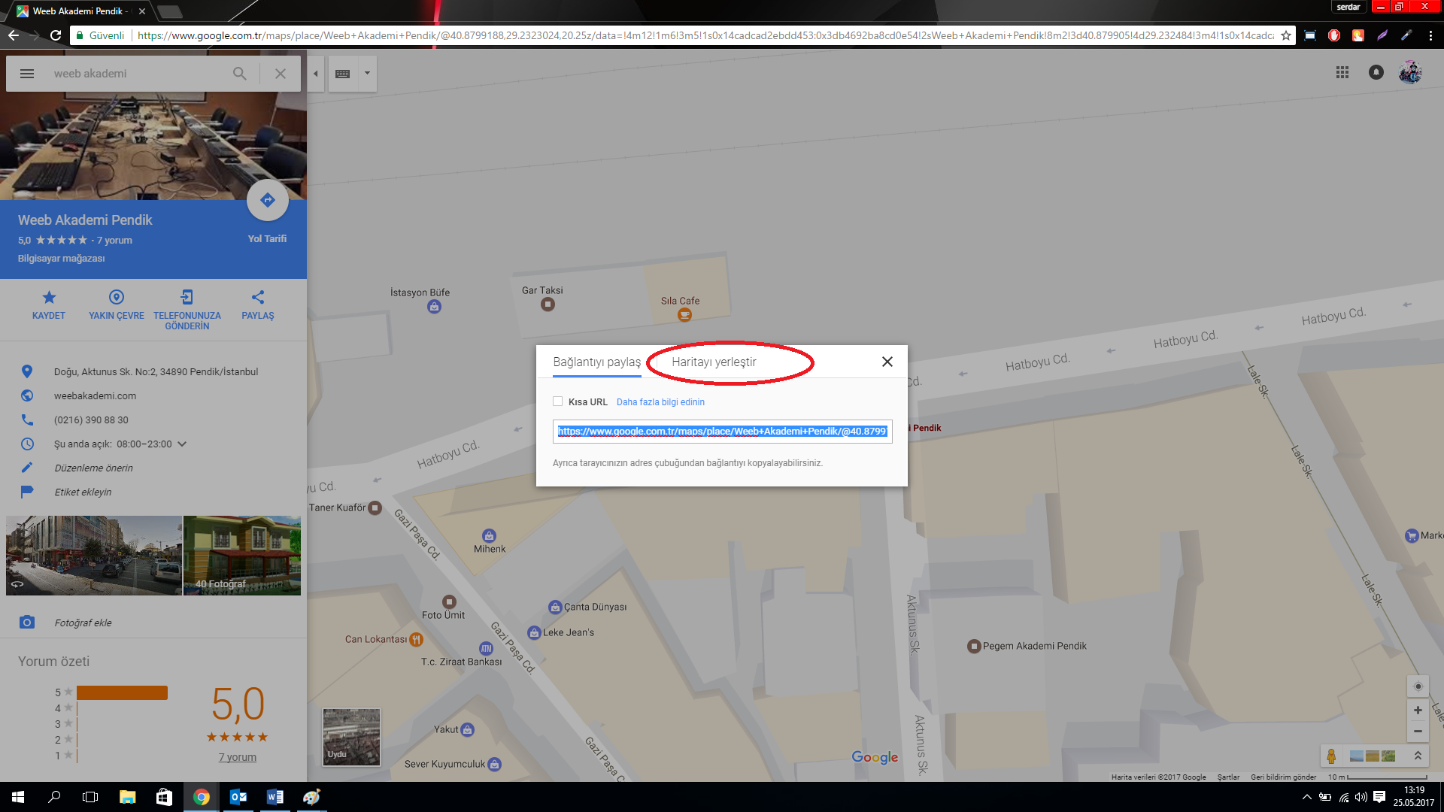Open Word from taskbar
The image size is (1444, 812).
[275, 797]
